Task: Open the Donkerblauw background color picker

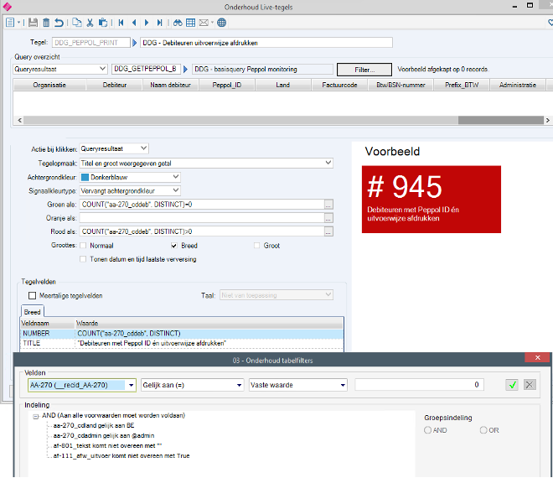Action: 175,178
